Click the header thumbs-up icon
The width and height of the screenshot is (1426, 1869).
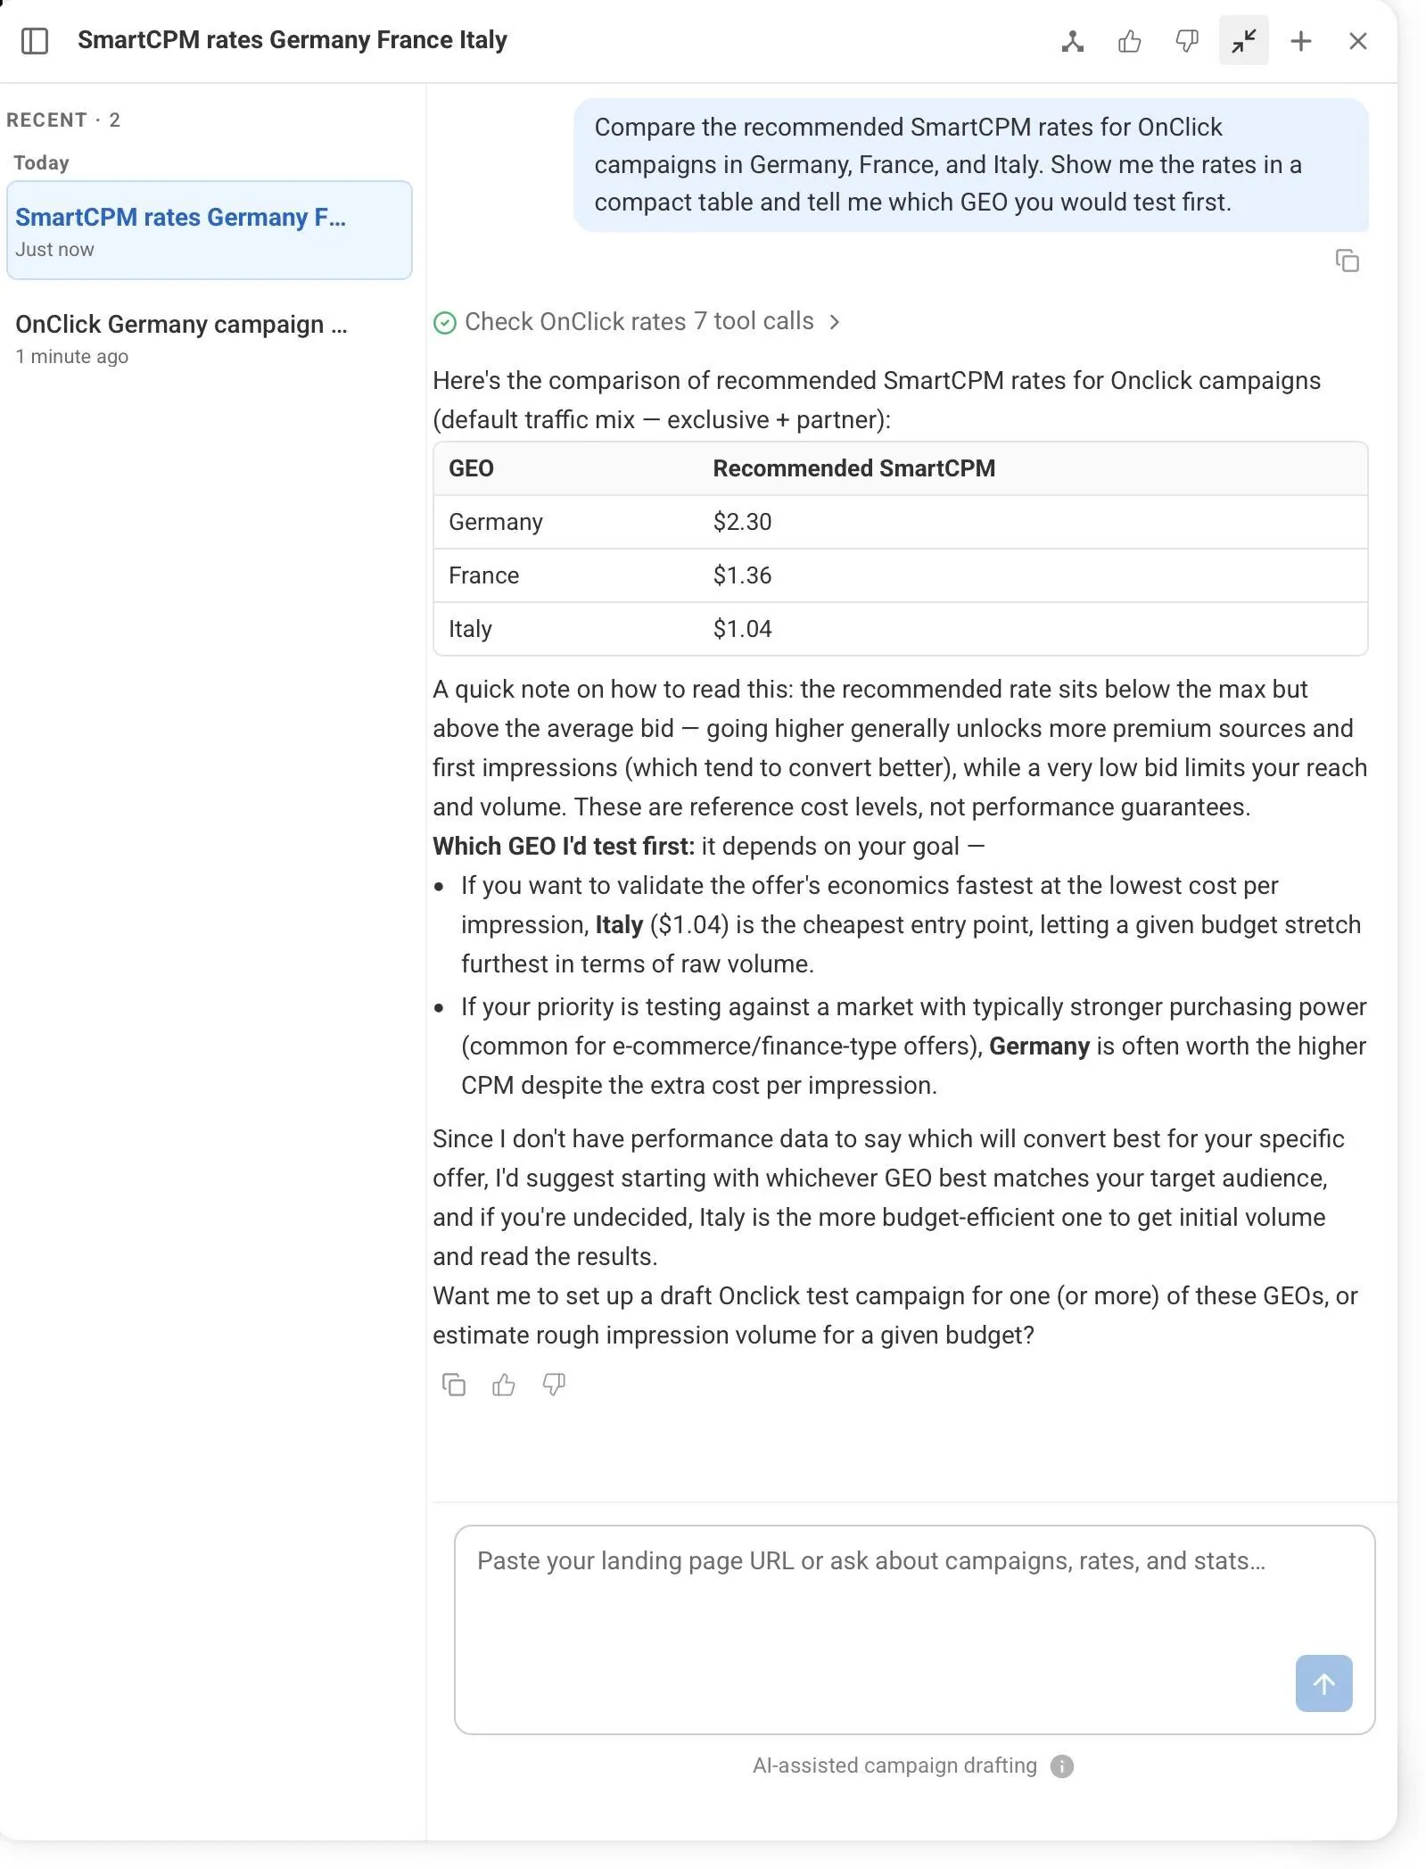coord(1130,41)
